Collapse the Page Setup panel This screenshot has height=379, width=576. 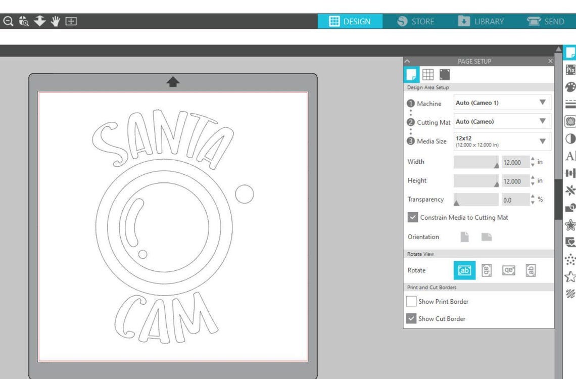click(407, 61)
